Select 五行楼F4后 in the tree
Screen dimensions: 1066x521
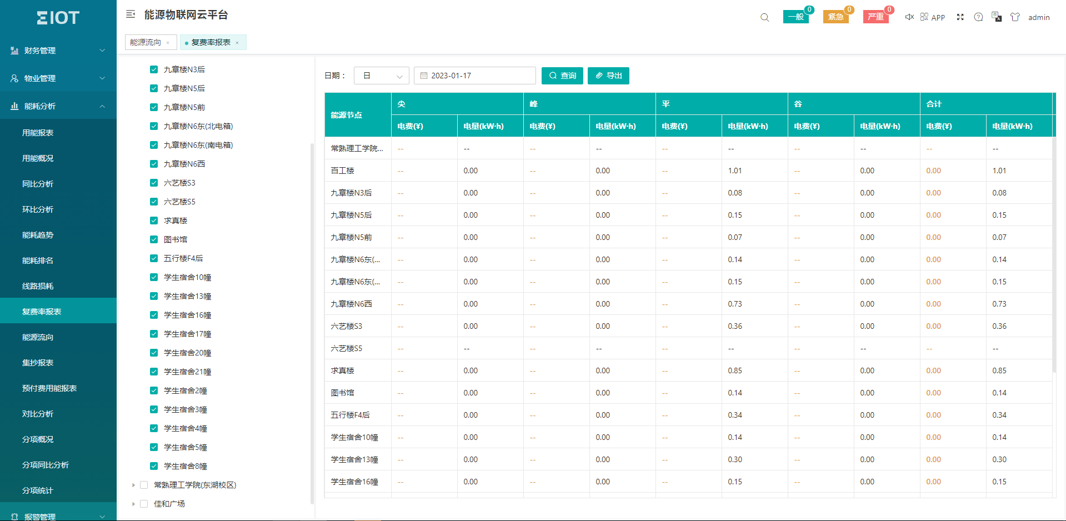183,258
